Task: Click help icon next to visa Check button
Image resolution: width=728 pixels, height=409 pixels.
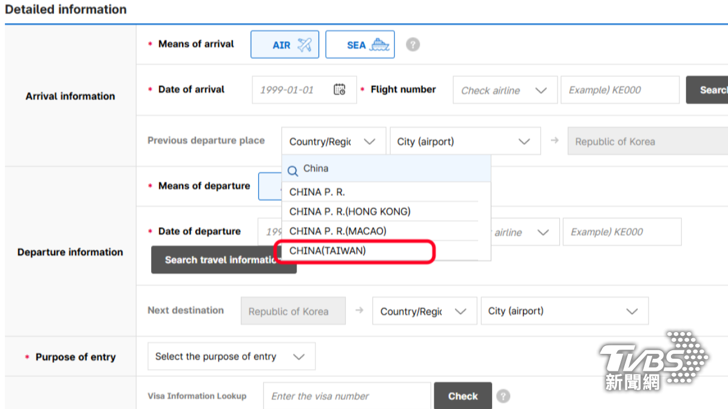Action: 503,396
